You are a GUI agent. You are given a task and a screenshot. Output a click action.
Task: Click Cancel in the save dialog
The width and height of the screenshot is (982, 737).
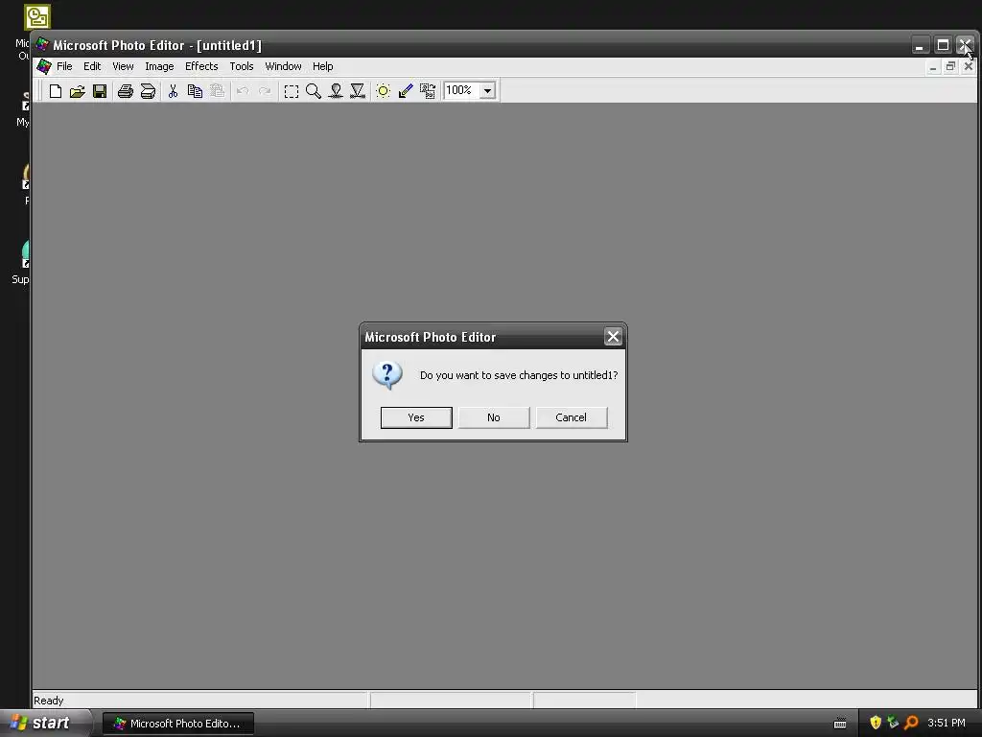tap(572, 417)
